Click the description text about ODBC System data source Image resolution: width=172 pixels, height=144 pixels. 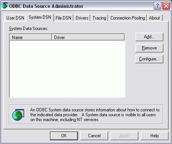tap(95, 115)
